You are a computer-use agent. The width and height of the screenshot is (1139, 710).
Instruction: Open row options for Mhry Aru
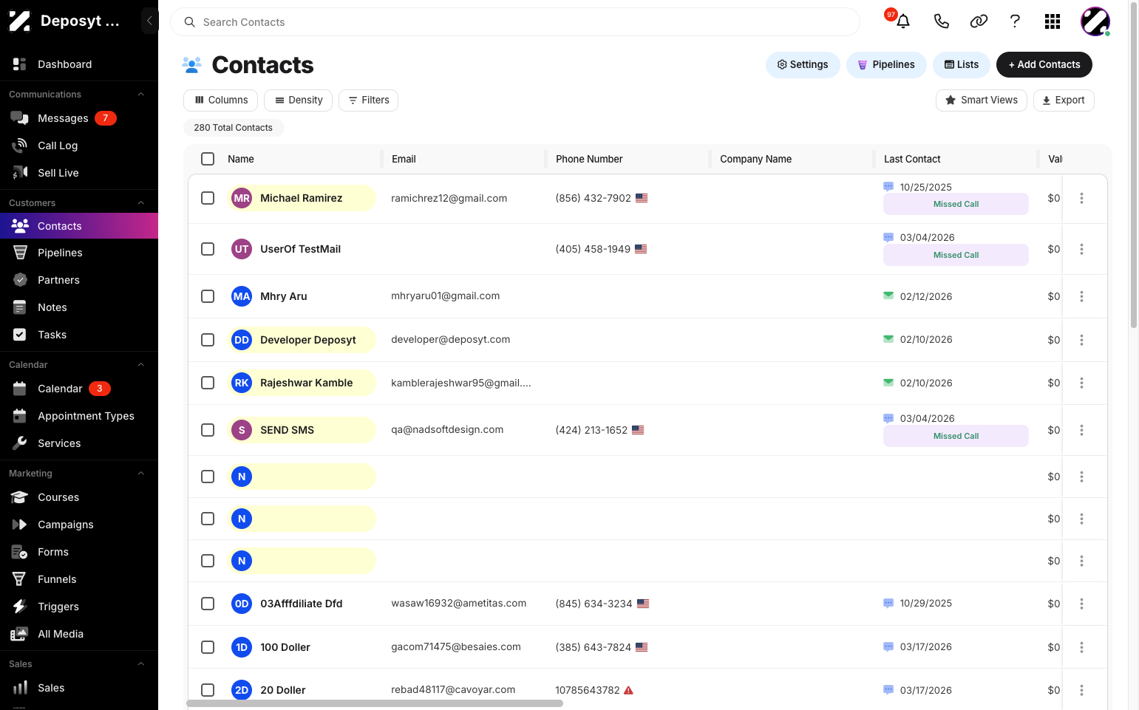tap(1081, 296)
